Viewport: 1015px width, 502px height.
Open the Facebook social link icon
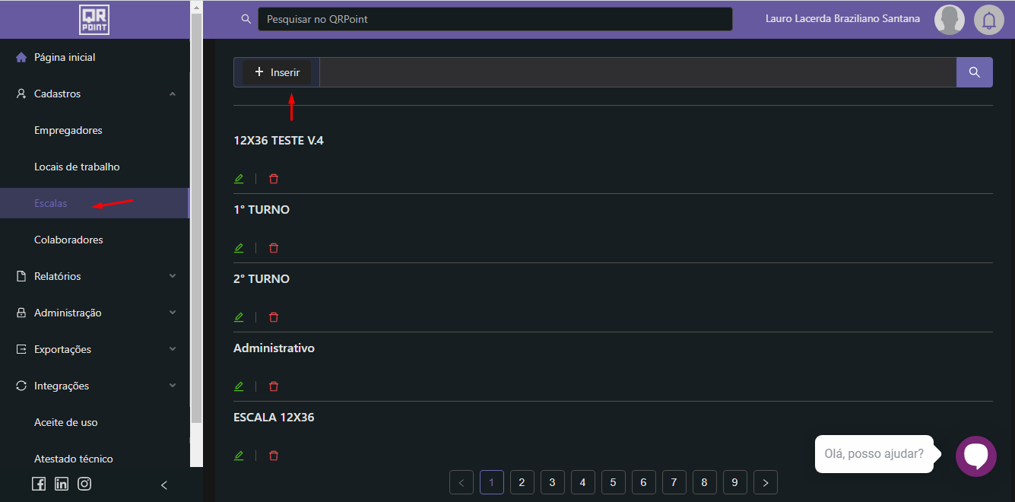pos(39,484)
